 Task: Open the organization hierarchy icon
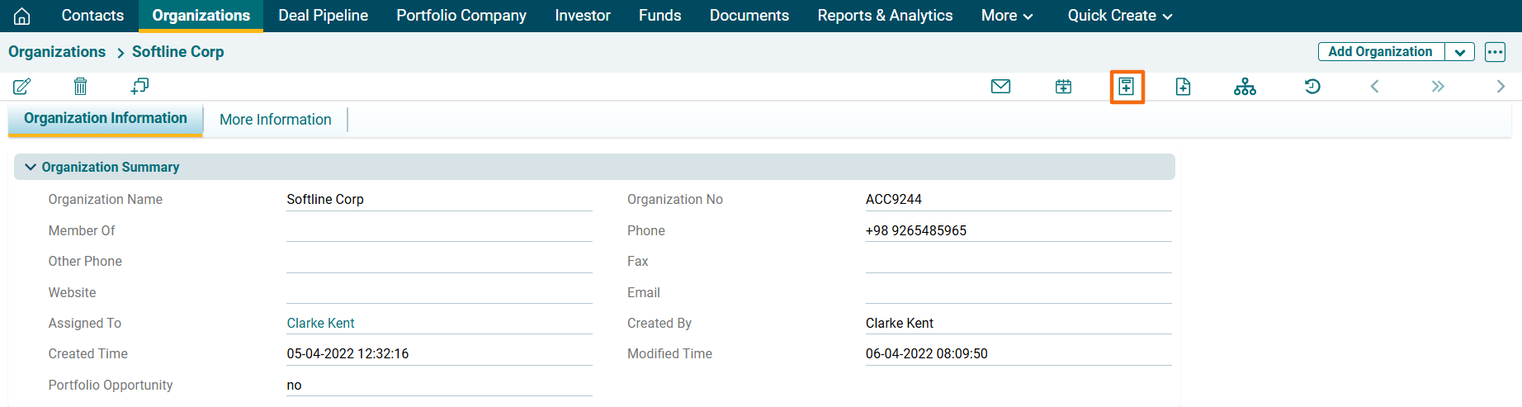(1245, 86)
